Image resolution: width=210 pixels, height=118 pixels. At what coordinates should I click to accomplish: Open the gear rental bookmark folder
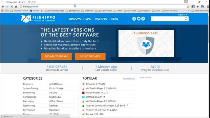130,11
